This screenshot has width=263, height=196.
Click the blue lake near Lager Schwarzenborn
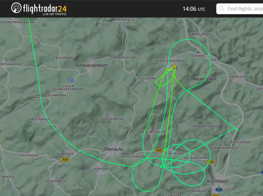71,80
